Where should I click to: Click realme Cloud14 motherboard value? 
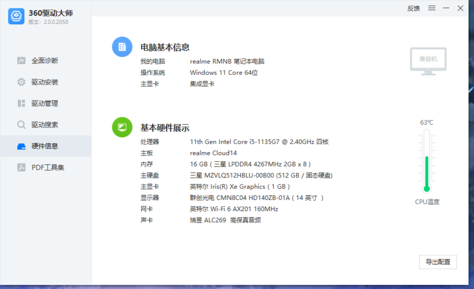(x=213, y=153)
